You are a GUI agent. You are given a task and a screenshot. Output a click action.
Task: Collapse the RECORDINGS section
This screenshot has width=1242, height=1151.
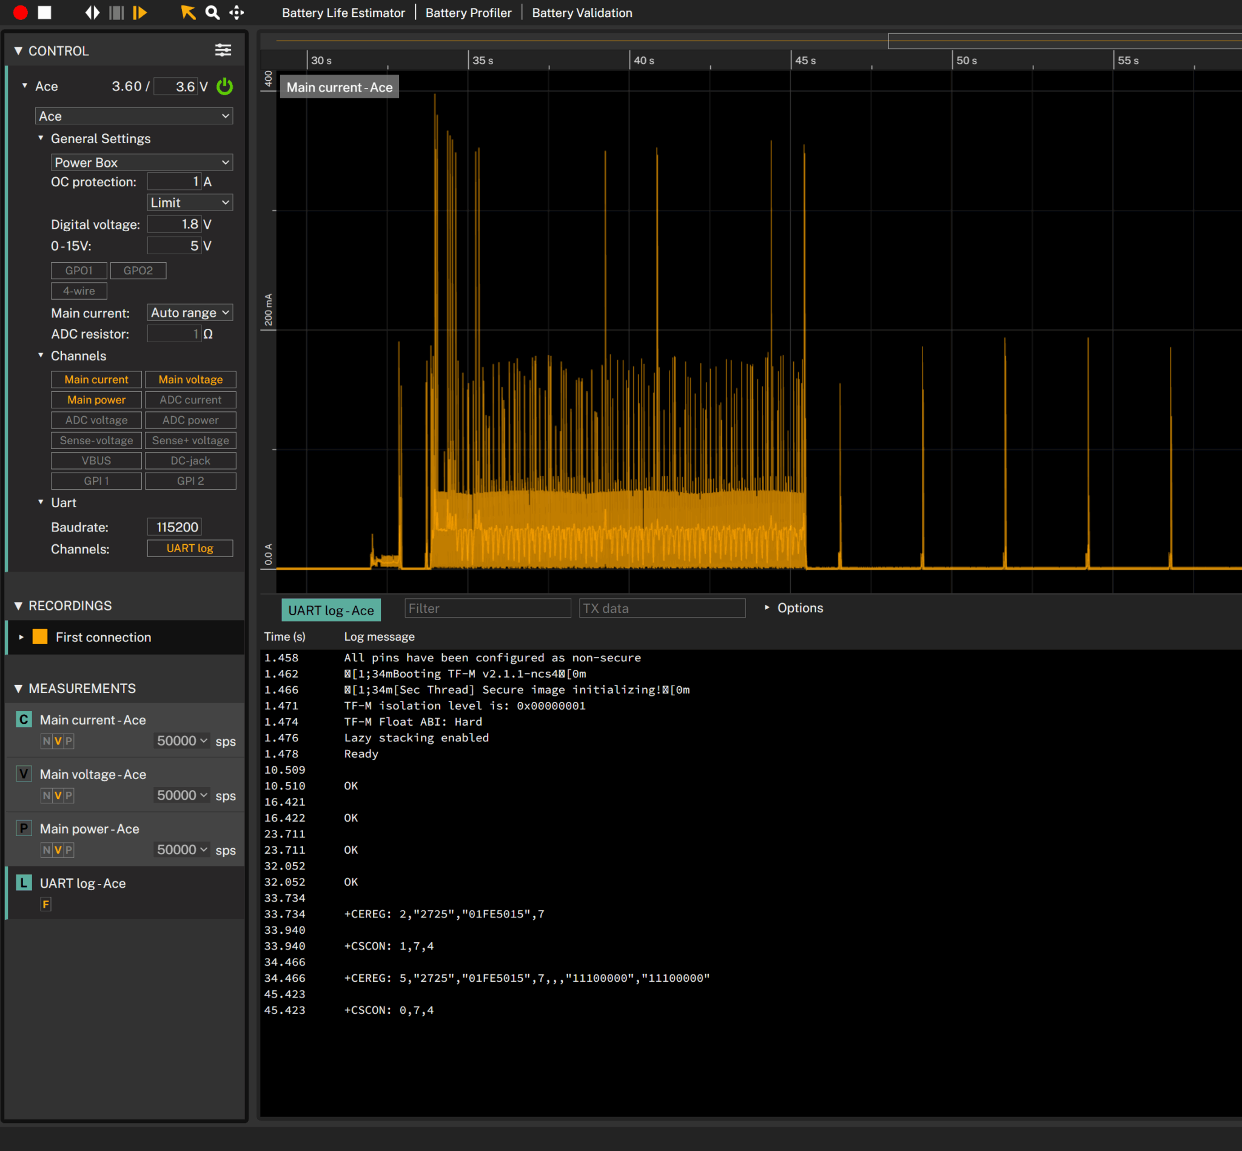pos(18,605)
